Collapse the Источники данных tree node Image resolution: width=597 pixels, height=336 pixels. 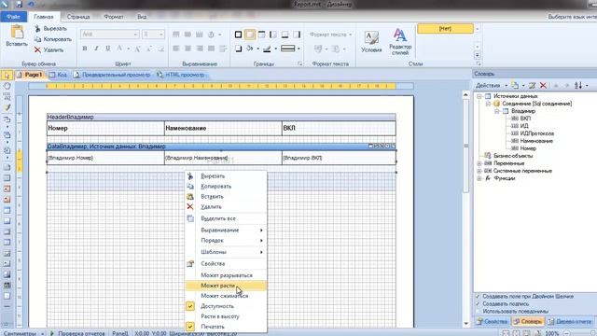point(479,96)
